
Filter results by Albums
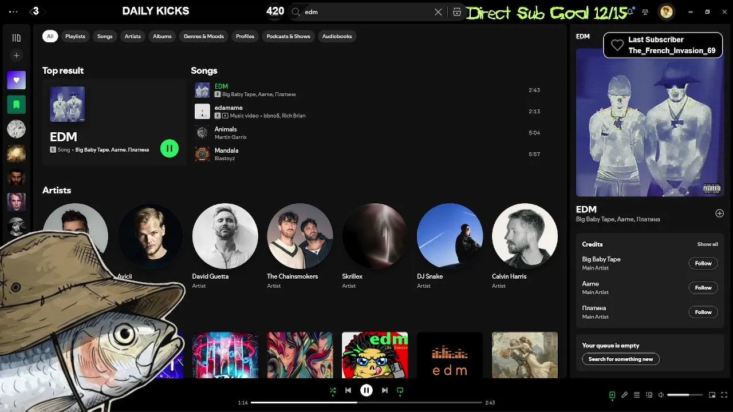(162, 36)
